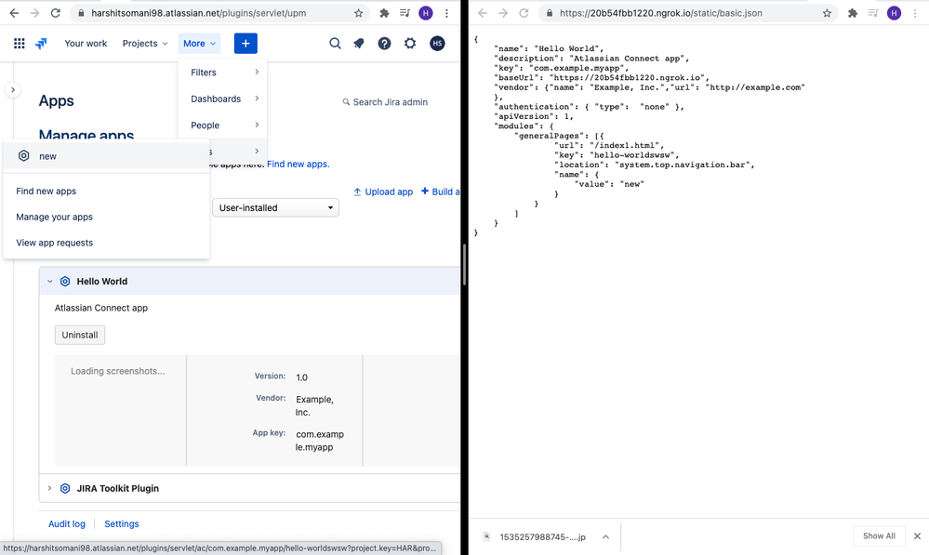
Task: Click the Upload app link
Action: (383, 192)
